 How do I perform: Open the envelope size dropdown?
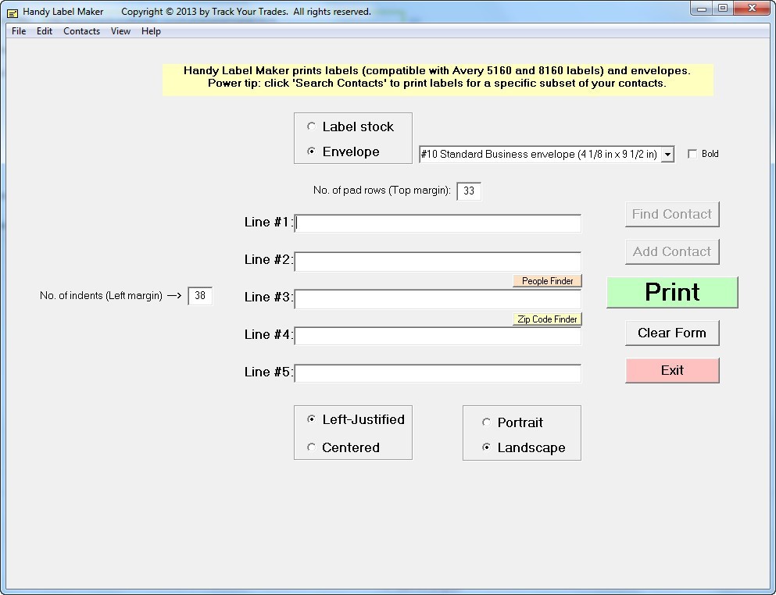point(668,154)
